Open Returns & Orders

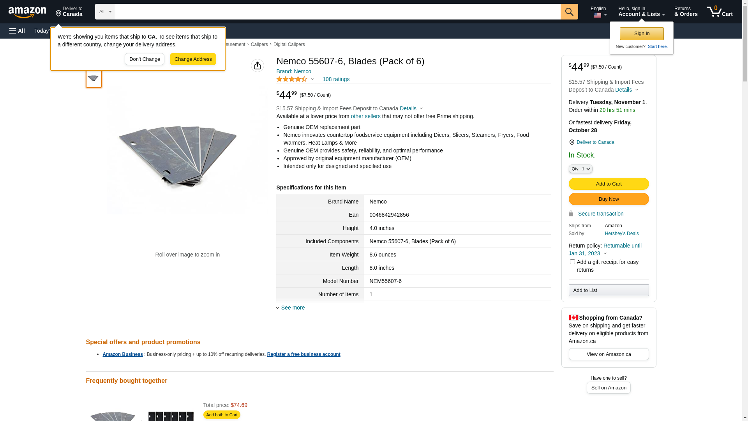[x=686, y=12]
